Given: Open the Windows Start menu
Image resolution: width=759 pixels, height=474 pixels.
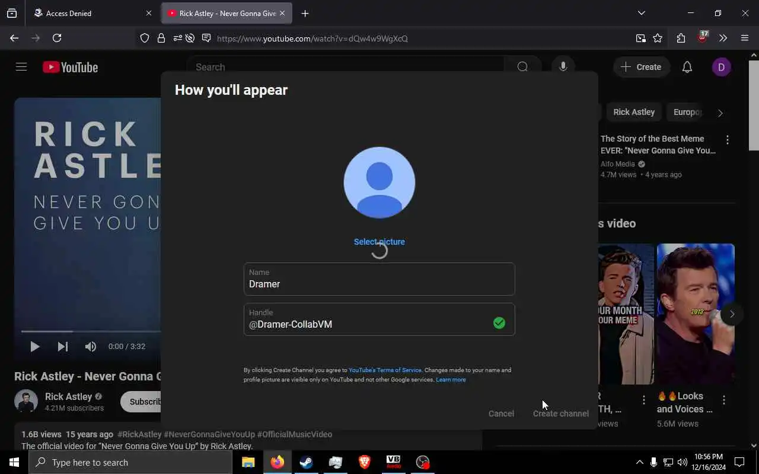Looking at the screenshot, I should pos(14,462).
